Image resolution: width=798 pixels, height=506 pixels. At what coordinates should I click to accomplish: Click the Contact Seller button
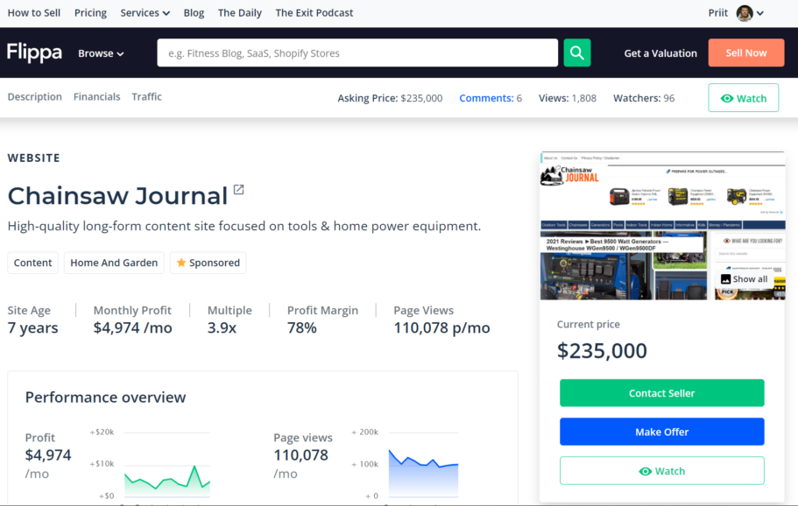pos(661,393)
